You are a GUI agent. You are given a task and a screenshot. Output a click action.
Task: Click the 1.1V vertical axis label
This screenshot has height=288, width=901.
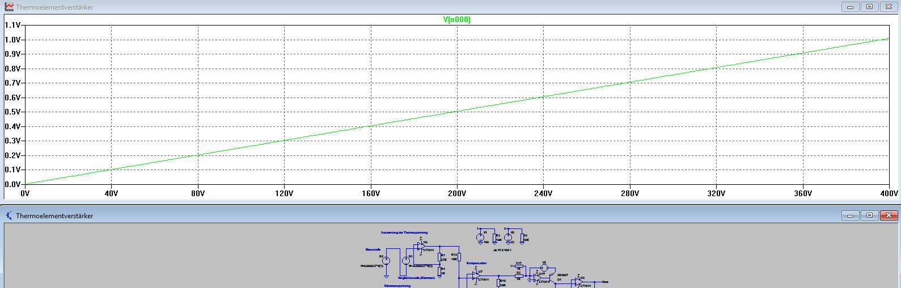[x=12, y=25]
